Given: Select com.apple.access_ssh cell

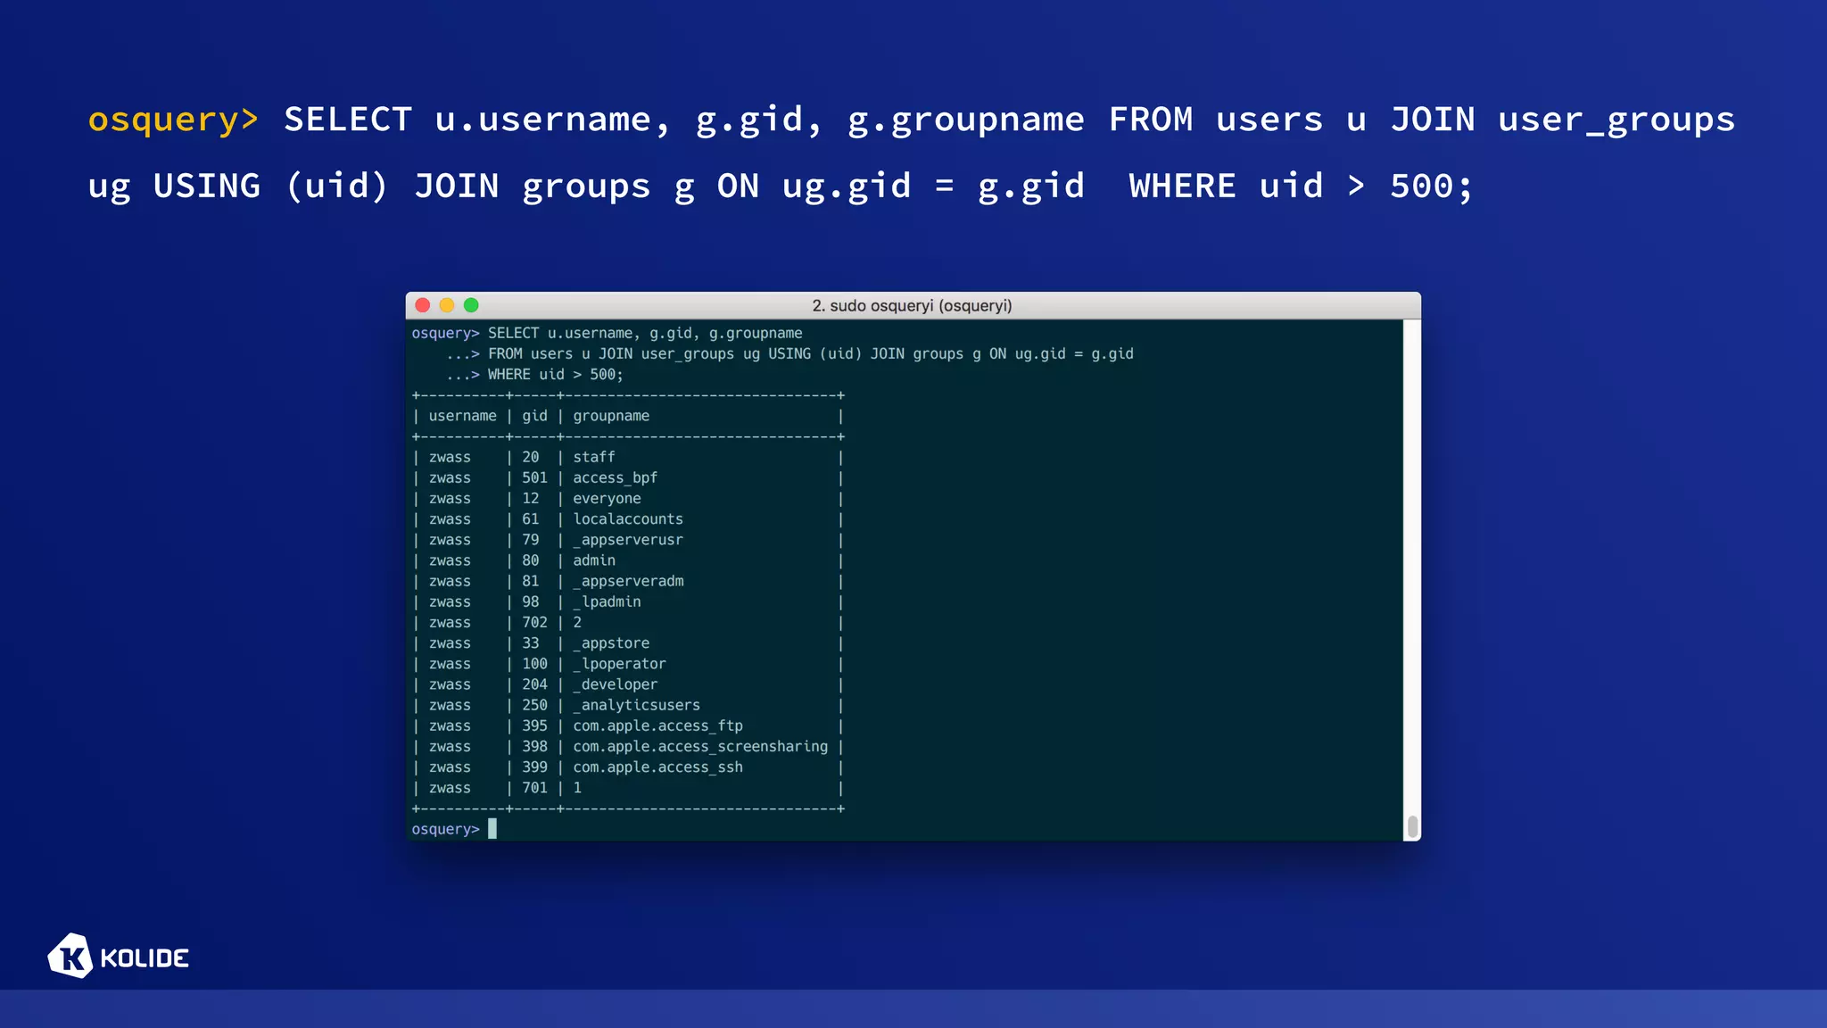Looking at the screenshot, I should 658,767.
